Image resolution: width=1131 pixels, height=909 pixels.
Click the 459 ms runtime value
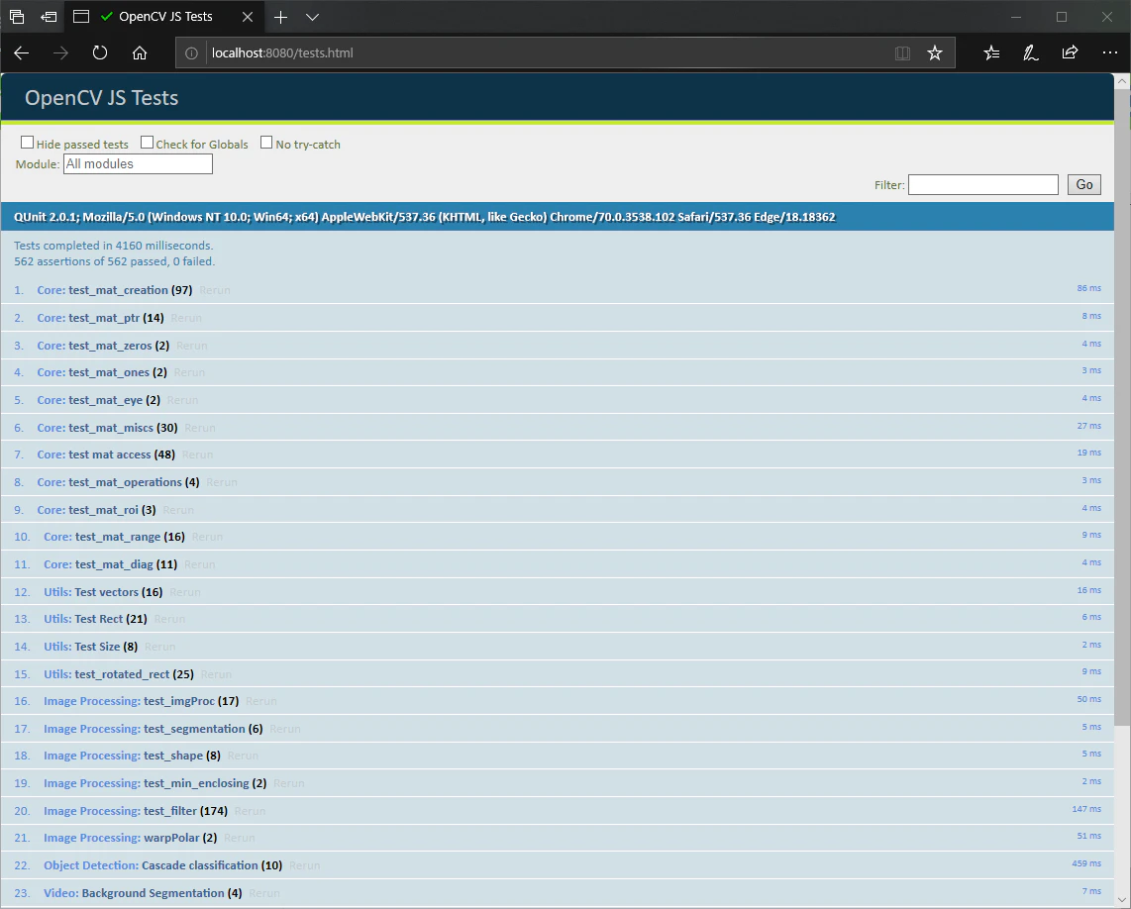(x=1086, y=862)
